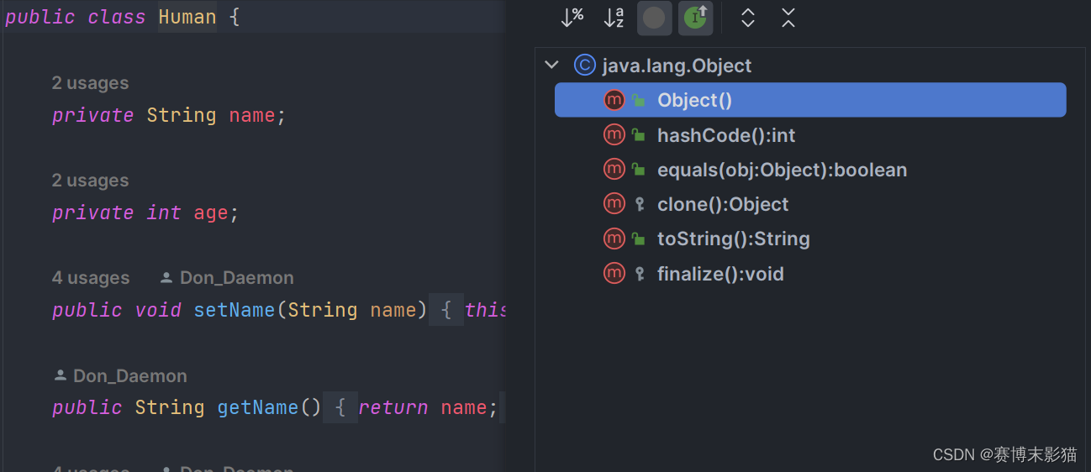Click the Don_Daemon author hint above setName

pyautogui.click(x=237, y=278)
